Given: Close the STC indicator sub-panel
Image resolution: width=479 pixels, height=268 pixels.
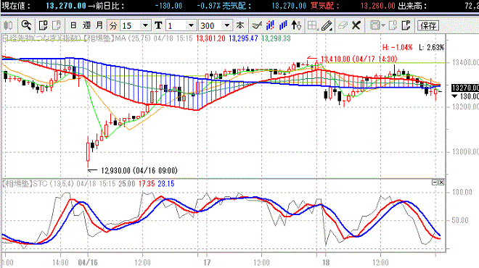Looking at the screenshot, I should click(x=441, y=183).
